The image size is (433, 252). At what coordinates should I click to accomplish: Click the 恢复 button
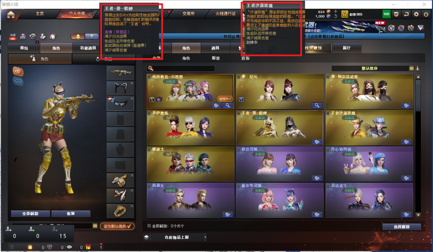[x=71, y=214]
